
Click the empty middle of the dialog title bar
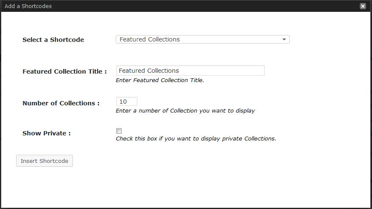[x=191, y=6]
